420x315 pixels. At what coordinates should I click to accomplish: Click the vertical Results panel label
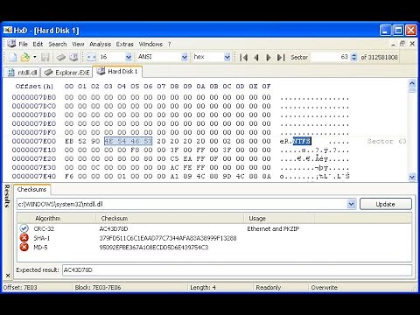tap(7, 196)
